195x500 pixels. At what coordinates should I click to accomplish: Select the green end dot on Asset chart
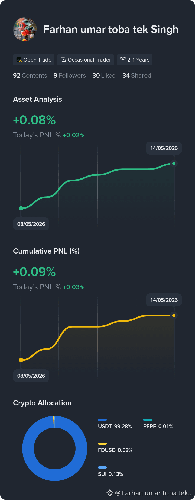point(174,164)
